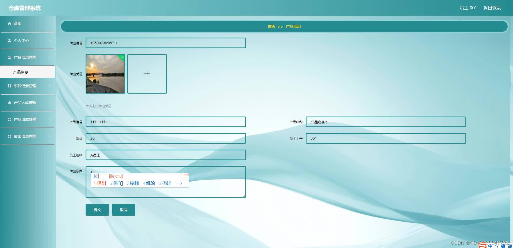Expand the 产品出库管理 menu chevron
Viewport: 513px width, 248px height.
pyautogui.click(x=50, y=119)
